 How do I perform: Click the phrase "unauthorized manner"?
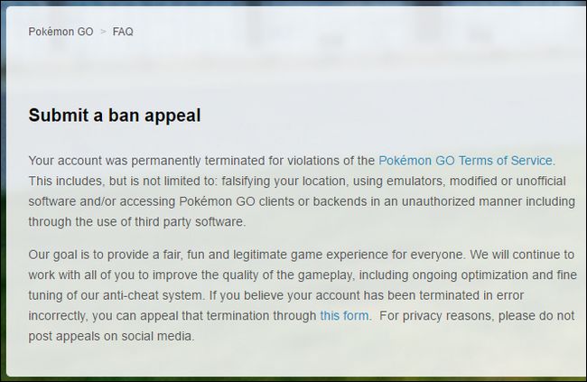click(x=462, y=201)
